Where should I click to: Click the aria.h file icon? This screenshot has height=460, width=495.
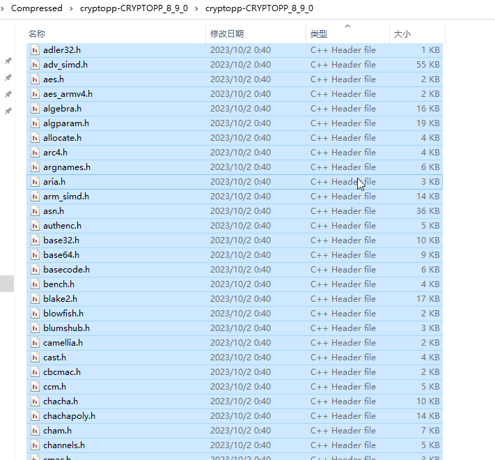click(x=35, y=182)
